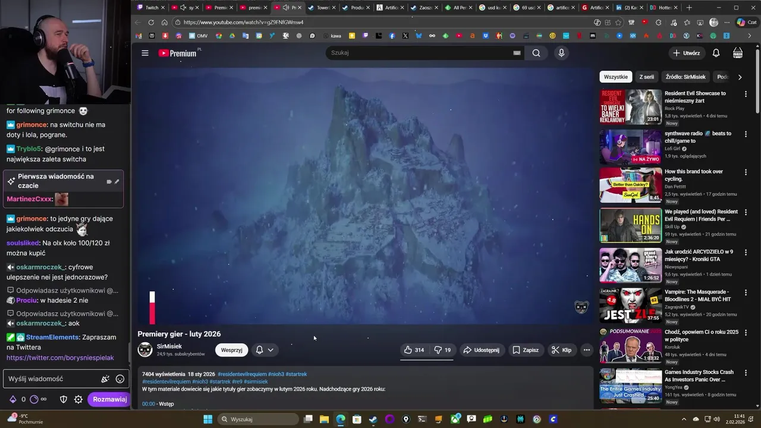Open bits balance diamond icon

click(13, 399)
